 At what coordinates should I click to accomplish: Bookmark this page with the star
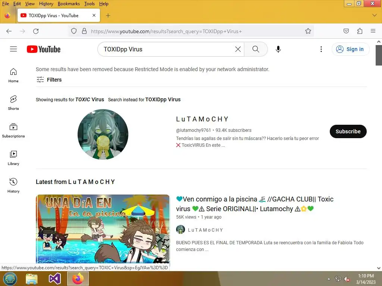[x=308, y=31]
